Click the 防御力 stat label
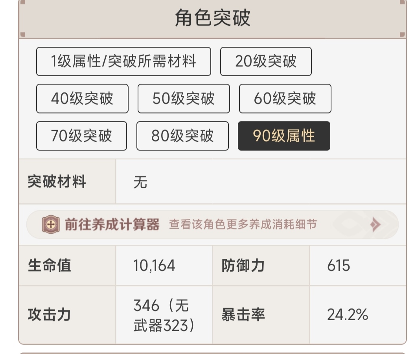The image size is (416, 354). pyautogui.click(x=243, y=266)
